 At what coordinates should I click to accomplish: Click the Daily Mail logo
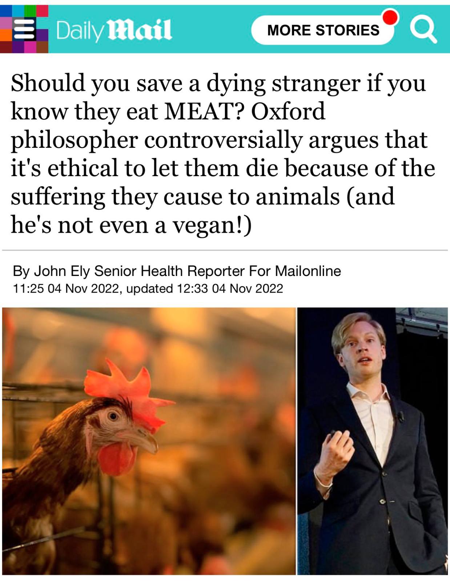114,30
